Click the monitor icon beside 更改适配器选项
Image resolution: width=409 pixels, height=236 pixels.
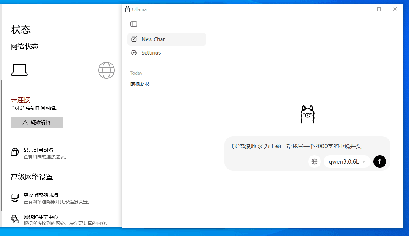click(14, 197)
